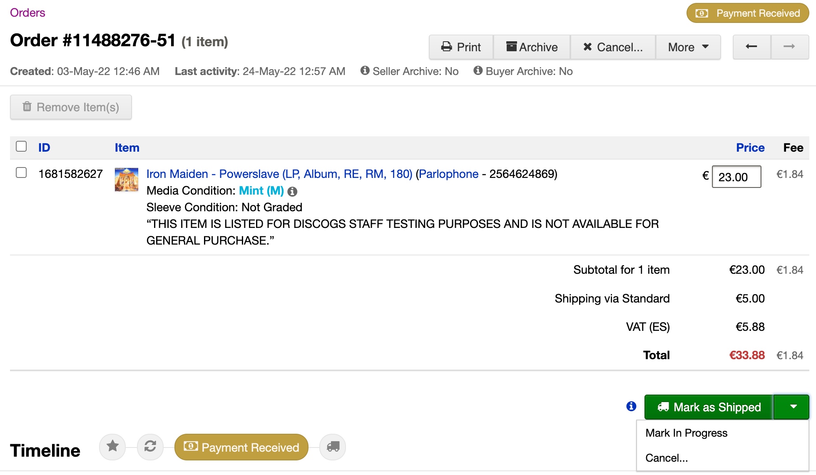Select Mark In Progress from the menu
The image size is (816, 475).
click(686, 433)
